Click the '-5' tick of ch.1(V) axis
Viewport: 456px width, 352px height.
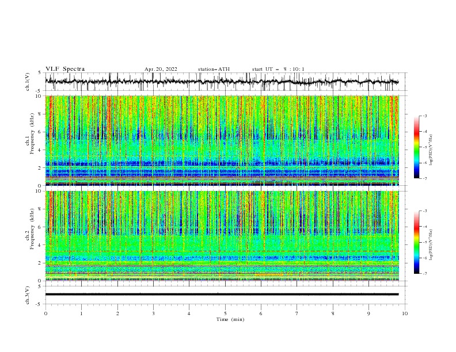[x=39, y=91]
